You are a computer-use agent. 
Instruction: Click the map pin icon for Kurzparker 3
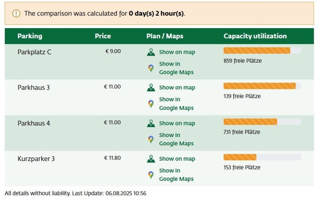pos(151,159)
